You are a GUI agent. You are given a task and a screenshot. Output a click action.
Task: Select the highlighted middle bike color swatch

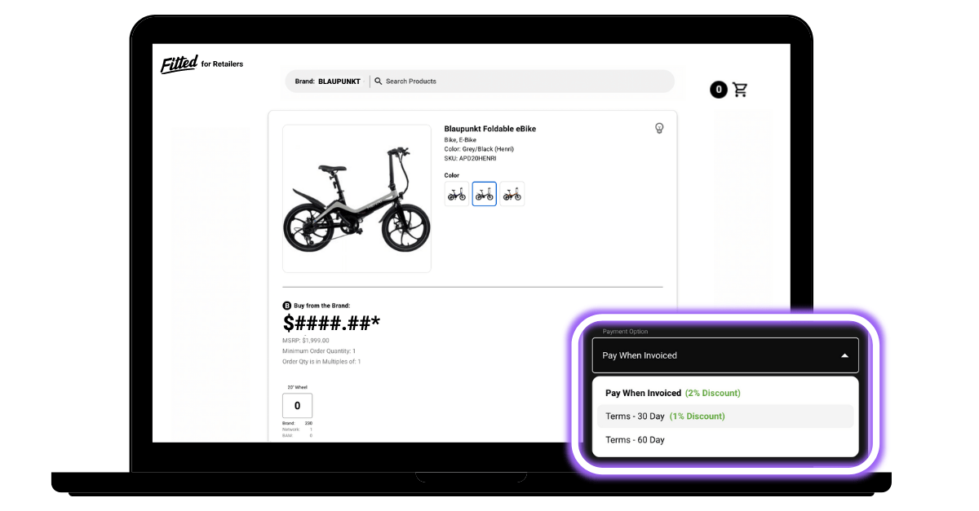(485, 194)
